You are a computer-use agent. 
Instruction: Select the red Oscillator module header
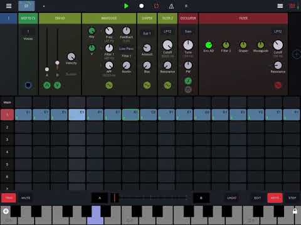coord(188,18)
